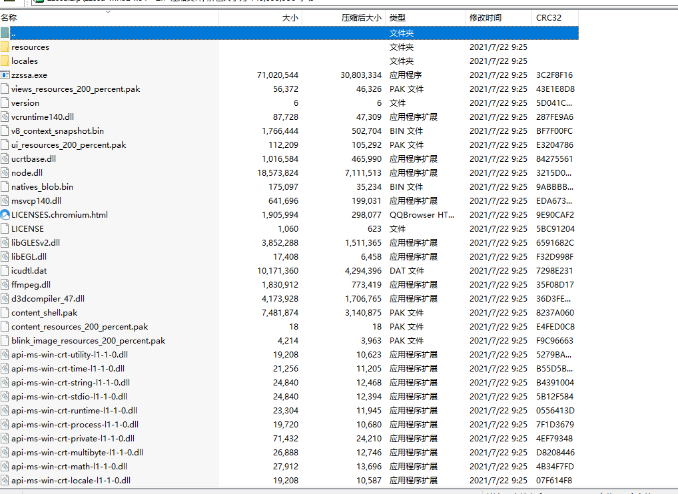
Task: Click the icudtl.dat file icon
Action: pyautogui.click(x=5, y=271)
